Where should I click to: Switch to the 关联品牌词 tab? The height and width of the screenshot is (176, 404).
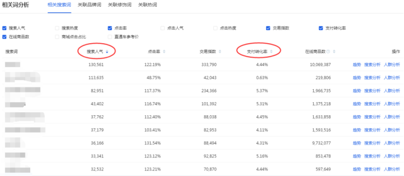pyautogui.click(x=89, y=5)
